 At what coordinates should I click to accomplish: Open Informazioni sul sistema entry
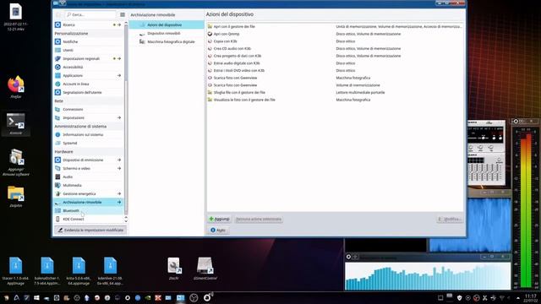[x=88, y=134]
